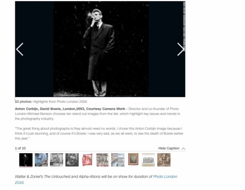Select the eighth framed picture thumbnail

coord(133,159)
